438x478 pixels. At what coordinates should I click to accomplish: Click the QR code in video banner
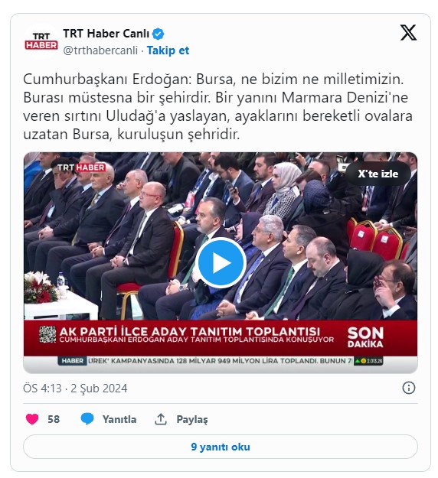(x=47, y=334)
